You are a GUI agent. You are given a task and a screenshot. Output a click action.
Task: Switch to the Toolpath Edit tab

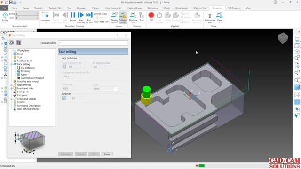click(x=55, y=8)
